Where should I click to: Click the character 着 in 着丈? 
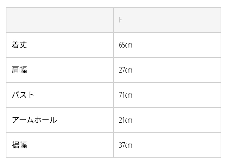(x=15, y=45)
